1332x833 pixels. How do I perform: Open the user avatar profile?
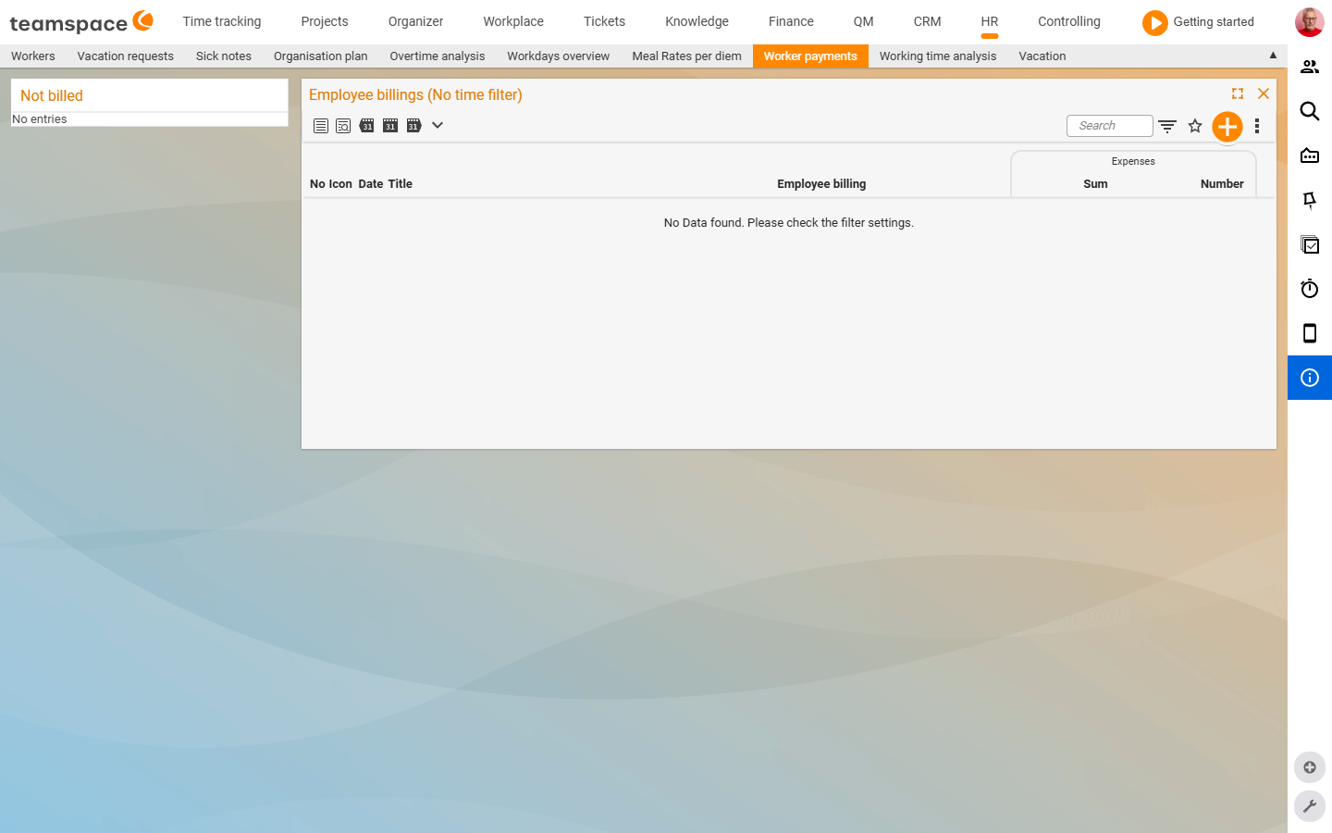tap(1310, 22)
